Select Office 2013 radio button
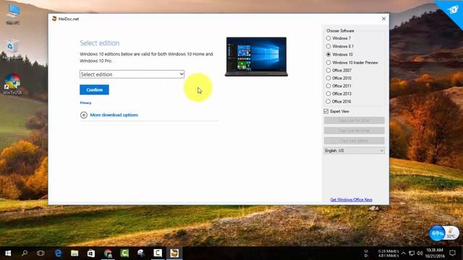Image resolution: width=463 pixels, height=260 pixels. (328, 94)
